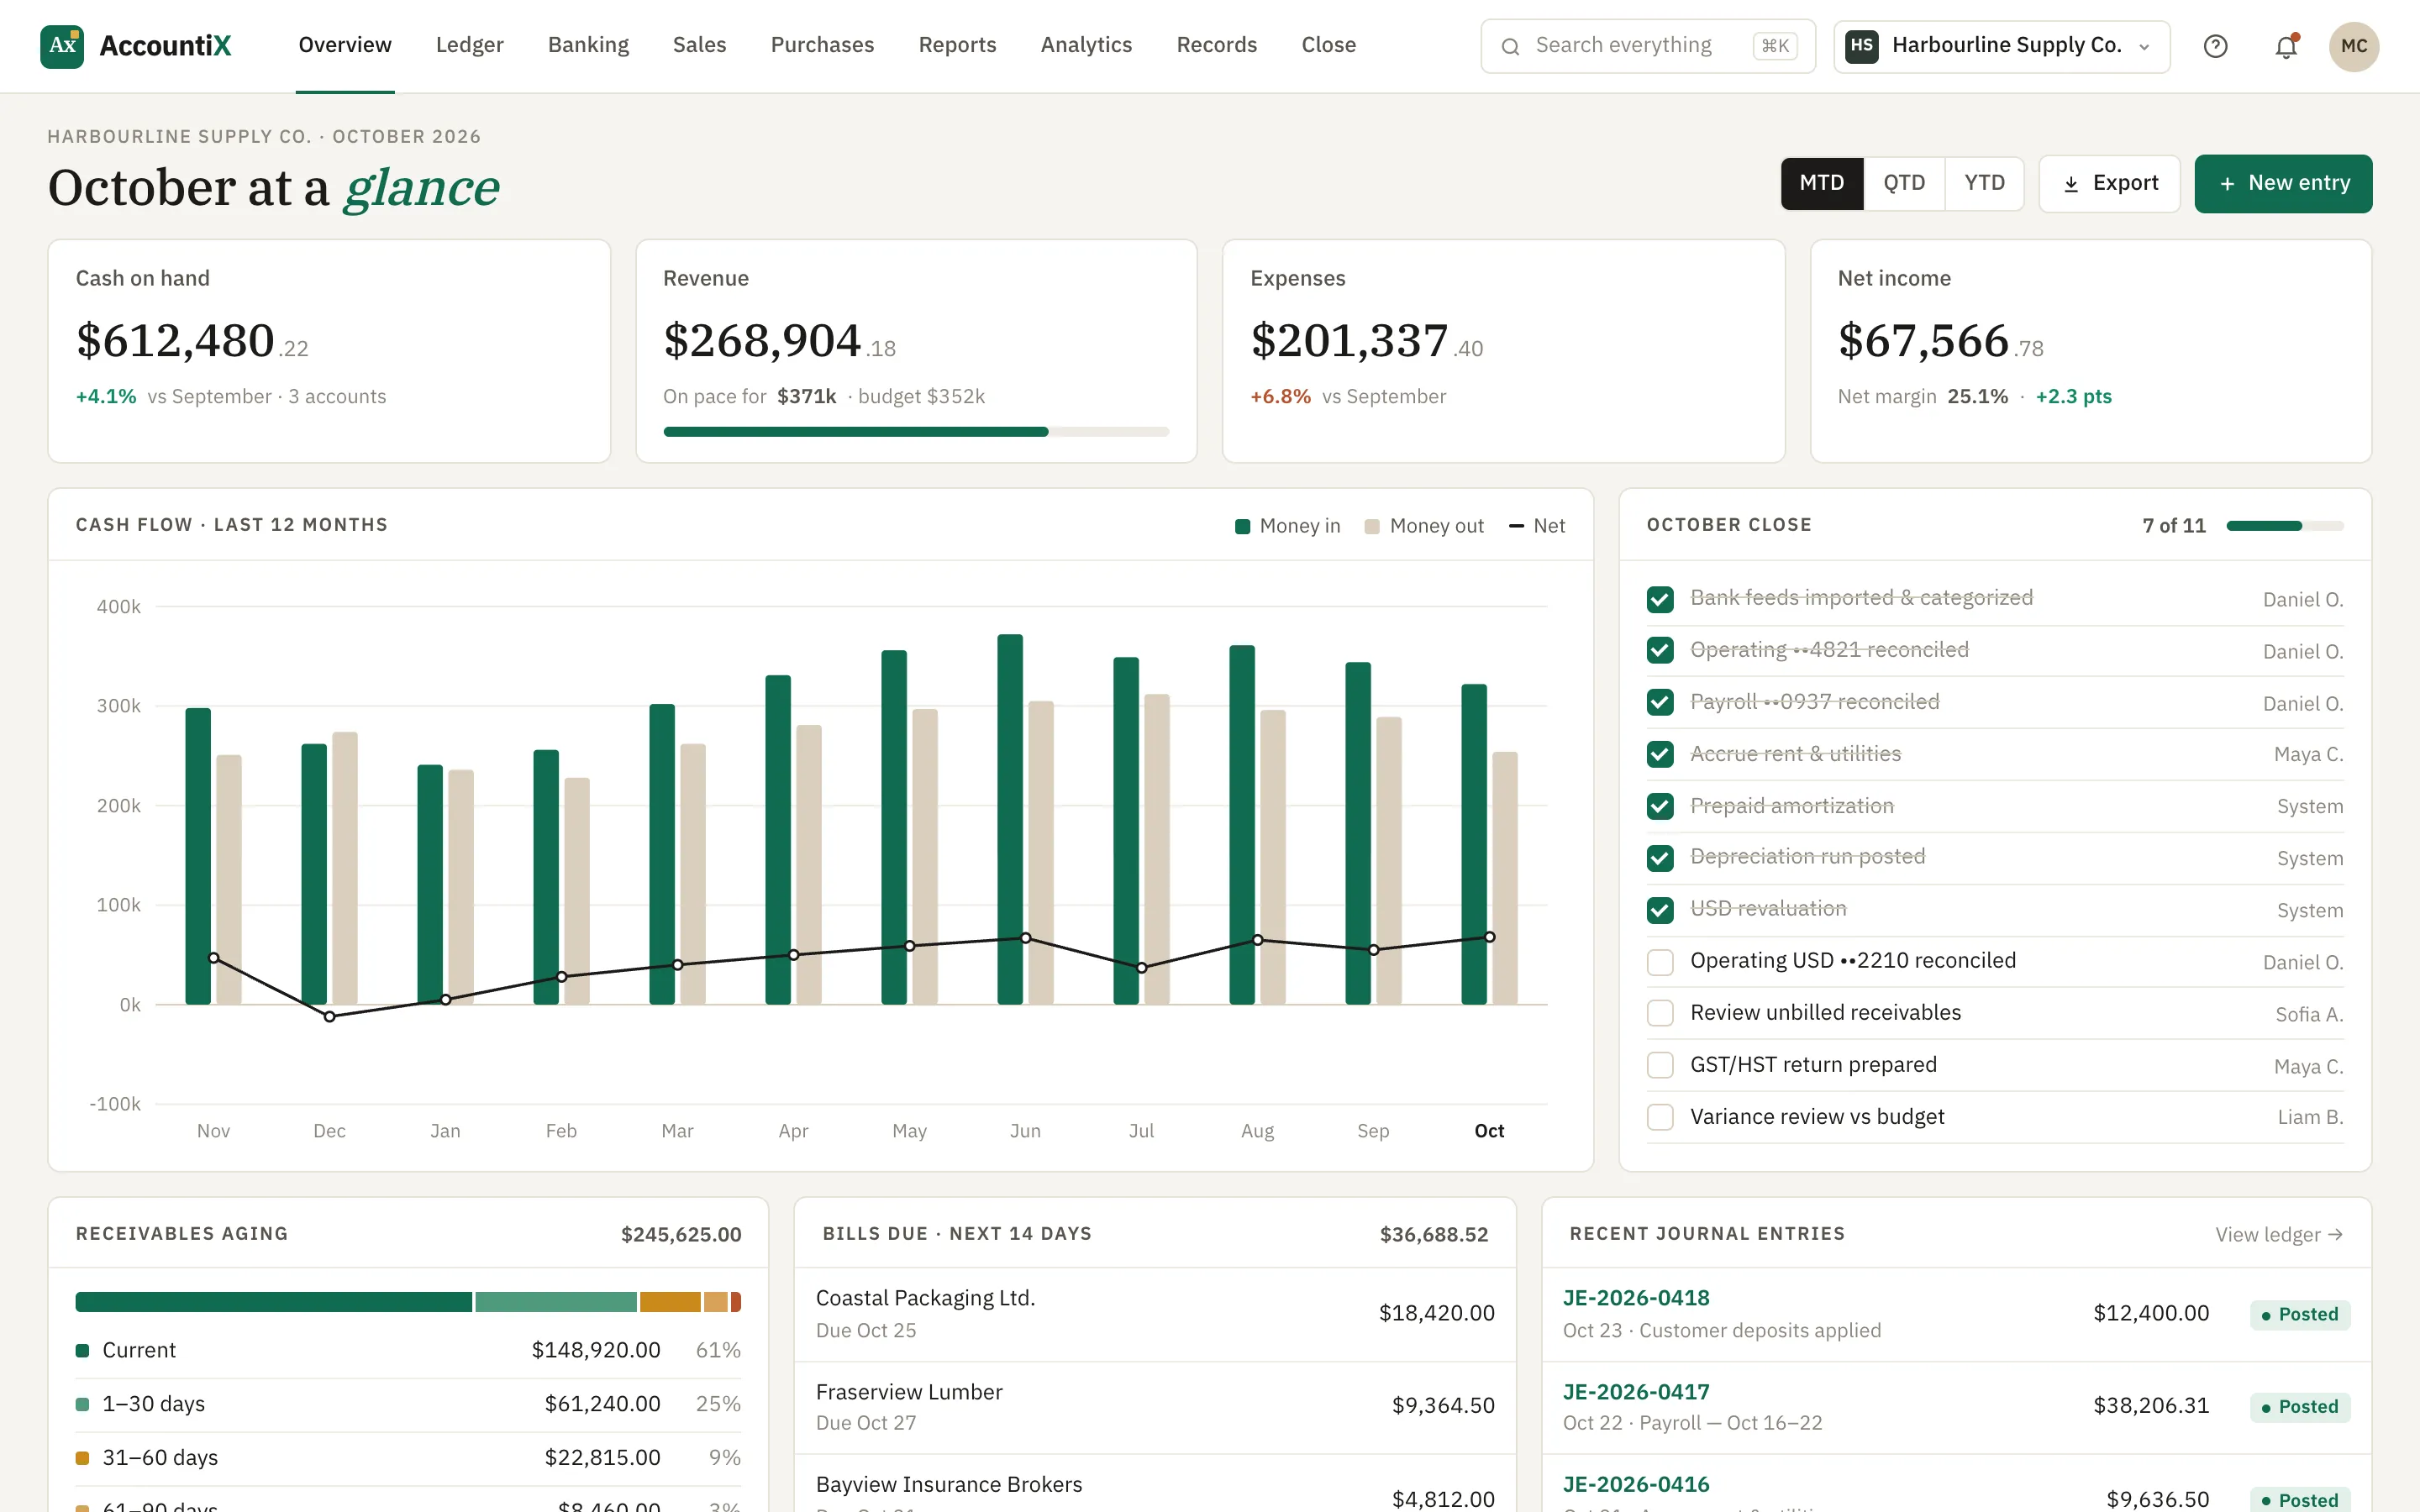The height and width of the screenshot is (1512, 2420).
Task: Click the 1–30 days receivables row
Action: click(408, 1405)
